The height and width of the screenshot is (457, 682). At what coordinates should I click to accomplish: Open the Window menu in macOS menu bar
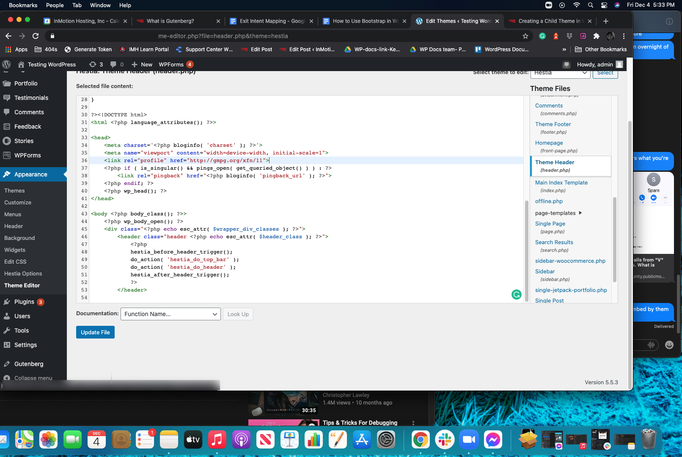[100, 5]
